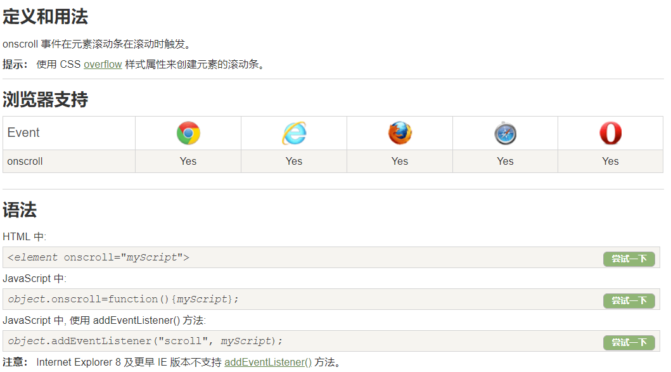Click the object.addEventListener("scroll") code line
Screen dimensions: 671x372
click(145, 341)
